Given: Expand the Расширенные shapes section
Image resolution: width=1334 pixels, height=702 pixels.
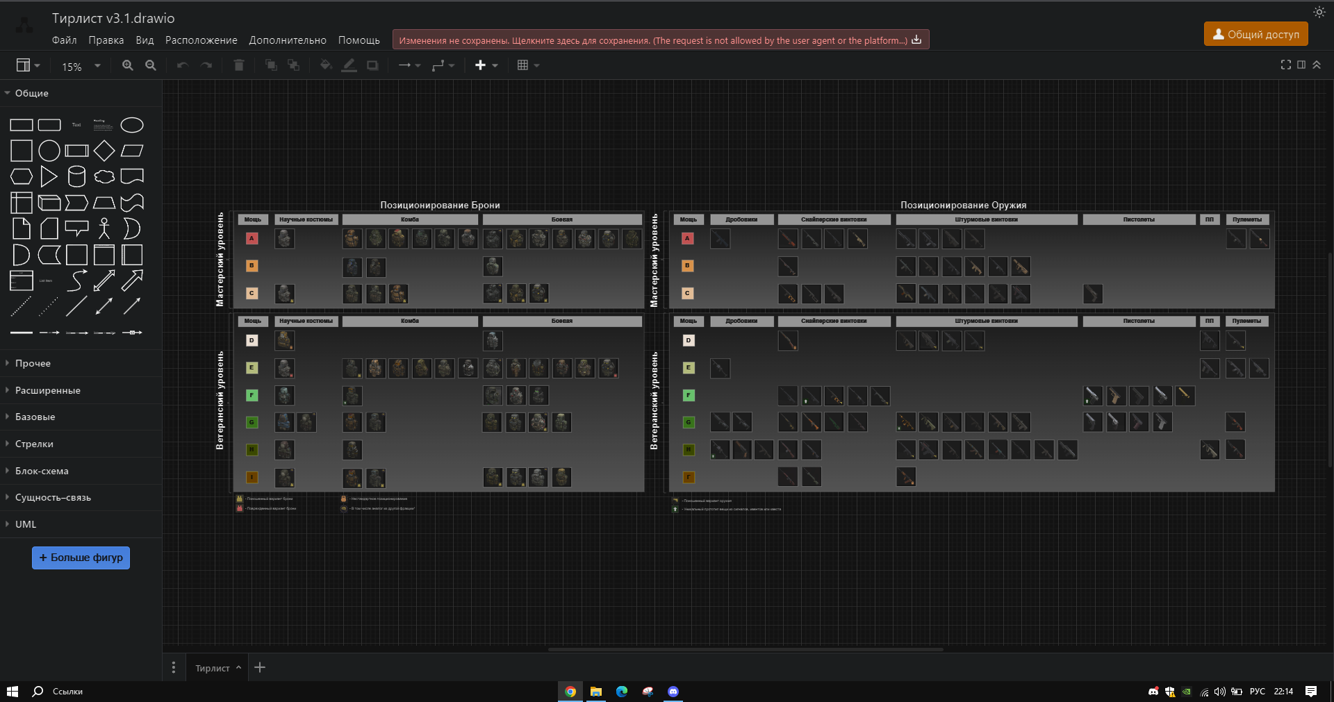Looking at the screenshot, I should 81,390.
